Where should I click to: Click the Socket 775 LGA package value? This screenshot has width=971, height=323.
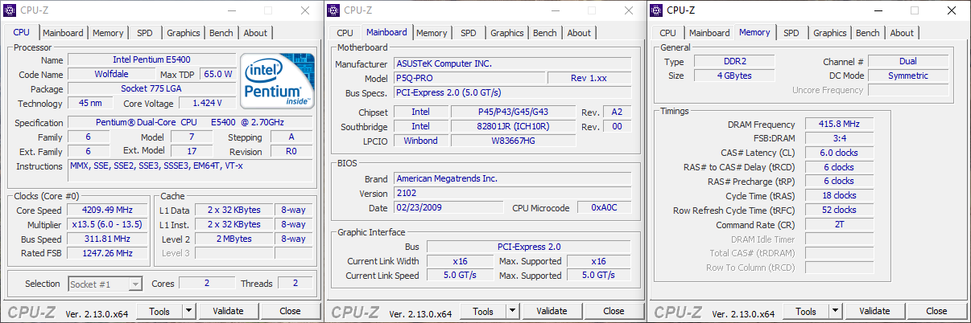[151, 88]
